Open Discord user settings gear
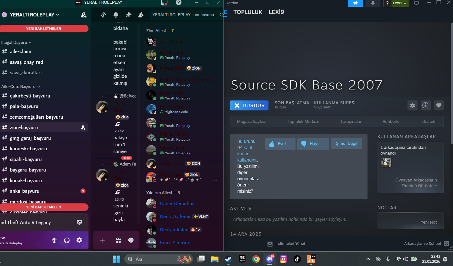This screenshot has height=266, width=453. click(79, 240)
